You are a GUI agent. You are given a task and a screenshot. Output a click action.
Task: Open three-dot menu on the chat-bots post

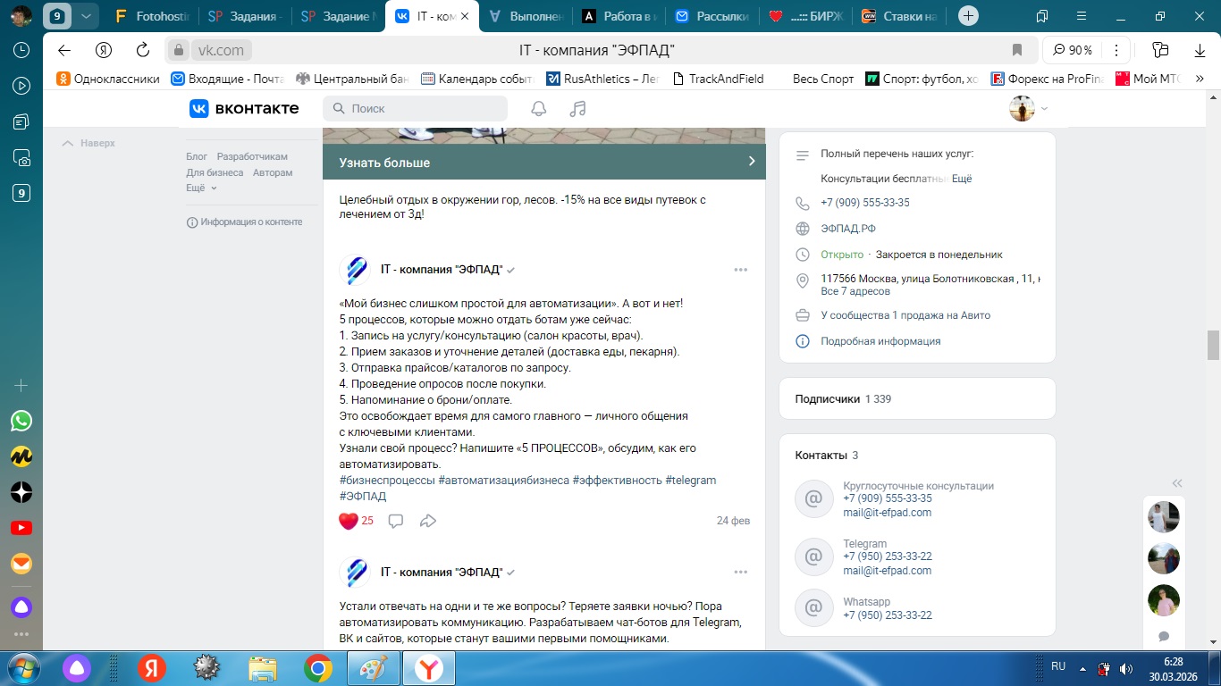[740, 572]
